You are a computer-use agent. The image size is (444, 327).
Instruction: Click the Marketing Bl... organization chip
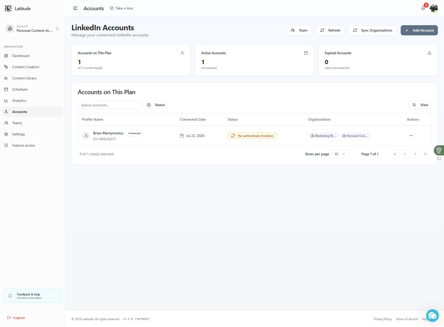[x=323, y=136]
